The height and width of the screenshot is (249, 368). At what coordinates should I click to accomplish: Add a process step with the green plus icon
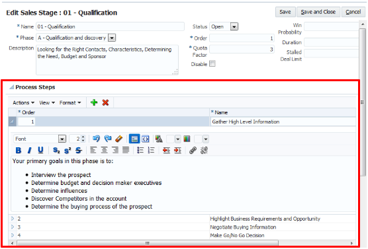[x=94, y=102]
